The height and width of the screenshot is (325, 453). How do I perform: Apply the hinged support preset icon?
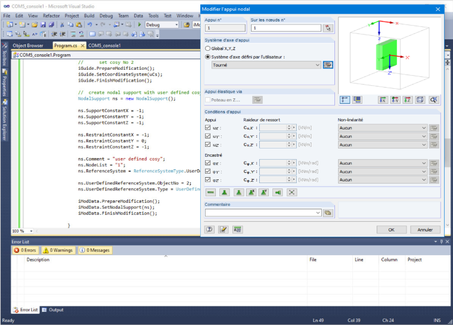[225, 193]
